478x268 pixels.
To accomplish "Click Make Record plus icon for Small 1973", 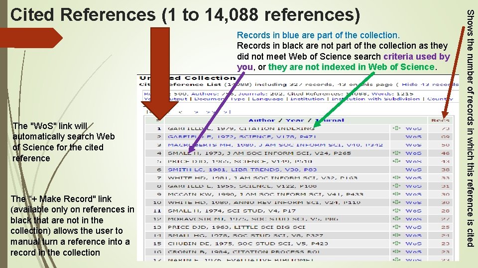I will [x=397, y=153].
